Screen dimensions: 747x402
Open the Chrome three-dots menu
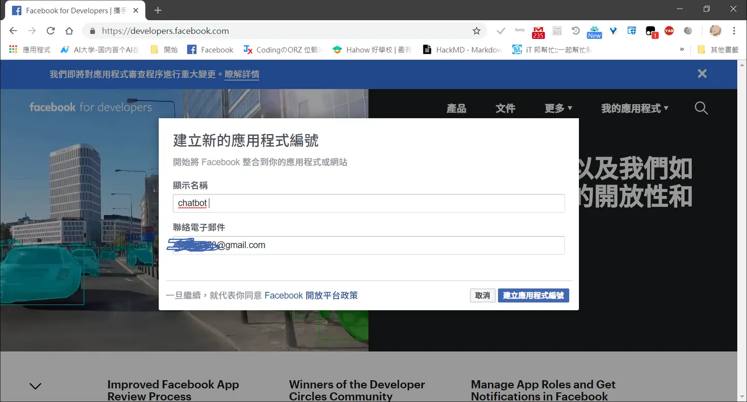point(734,31)
